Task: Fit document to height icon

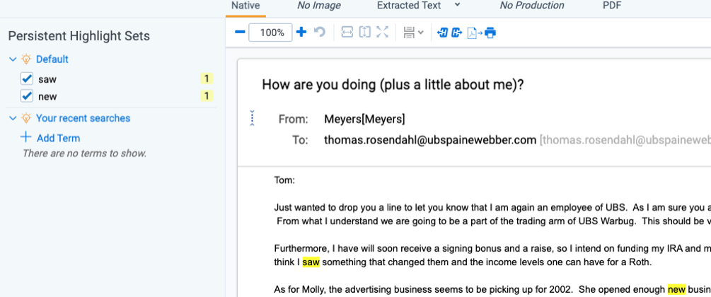Action: (x=364, y=33)
